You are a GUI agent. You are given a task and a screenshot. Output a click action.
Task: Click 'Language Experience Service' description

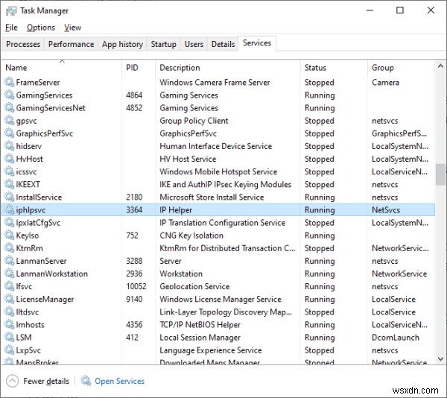point(211,350)
